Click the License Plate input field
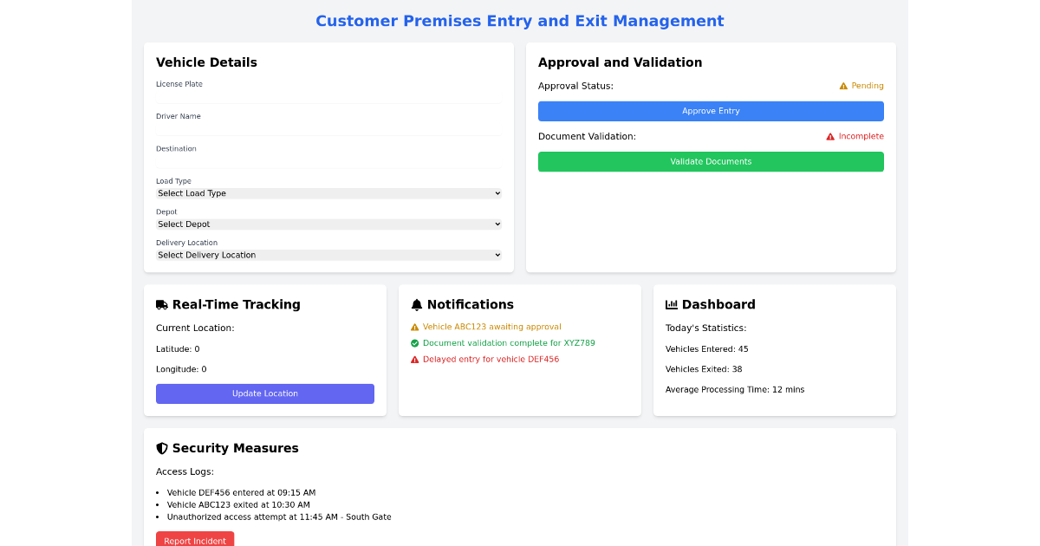The width and height of the screenshot is (1040, 546). point(328,95)
